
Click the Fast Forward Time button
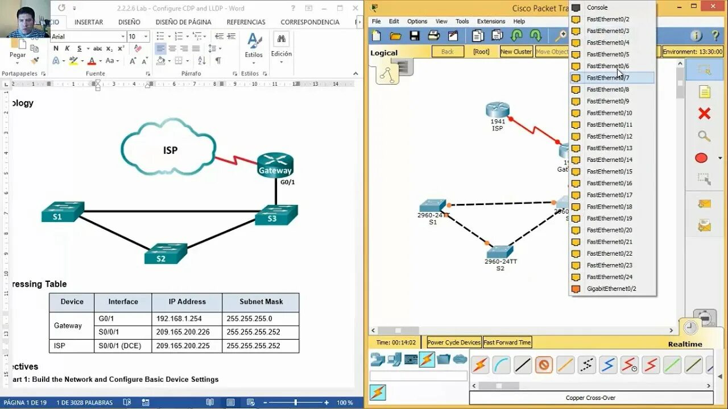point(507,343)
